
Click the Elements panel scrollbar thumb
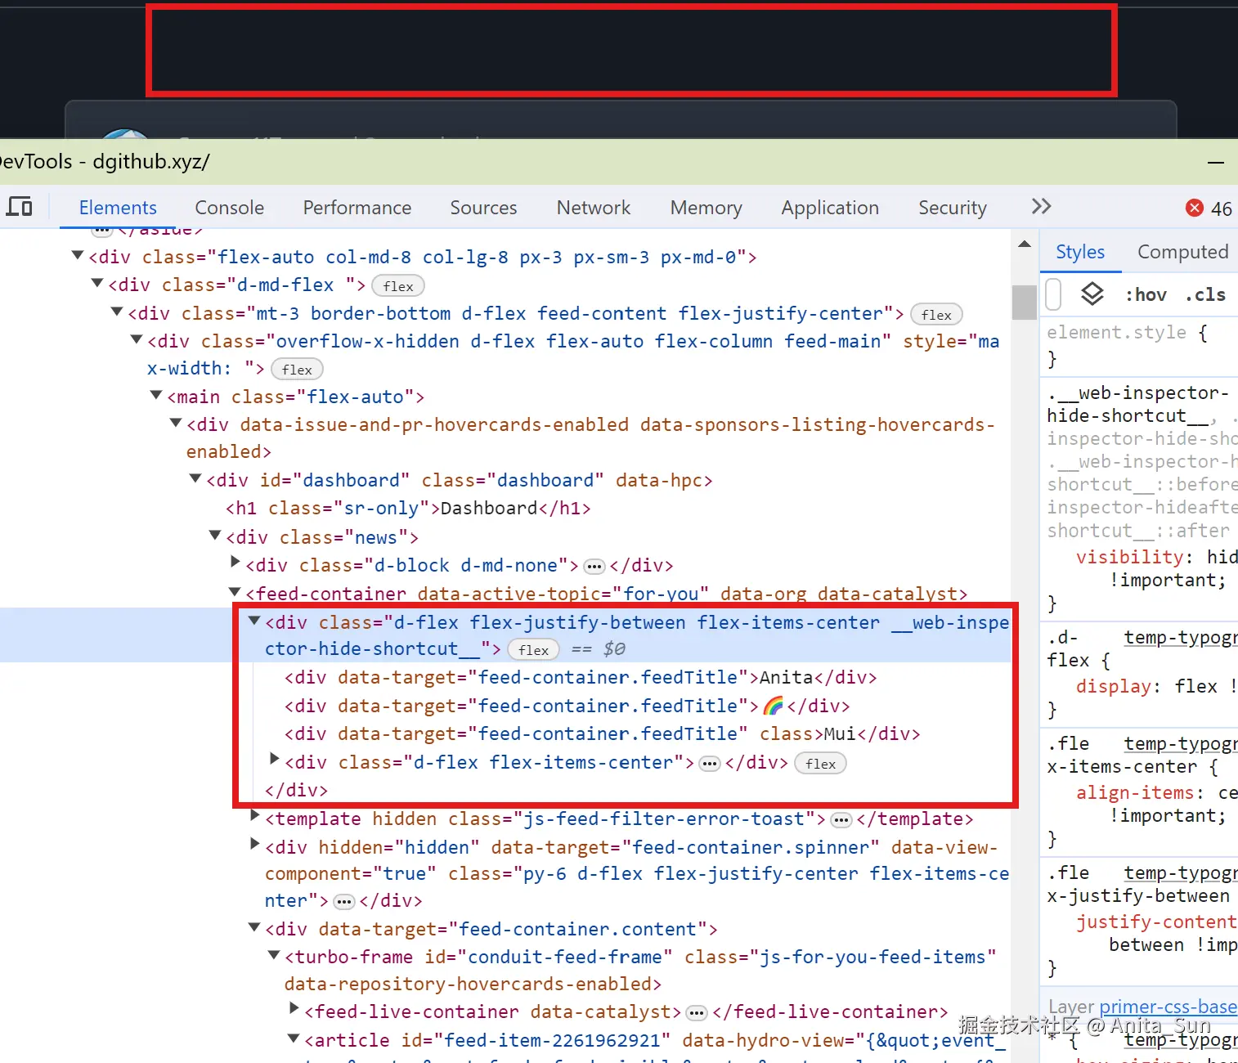(1024, 302)
